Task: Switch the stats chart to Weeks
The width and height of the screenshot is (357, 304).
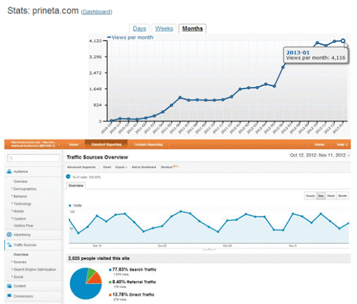Action: pyautogui.click(x=164, y=28)
